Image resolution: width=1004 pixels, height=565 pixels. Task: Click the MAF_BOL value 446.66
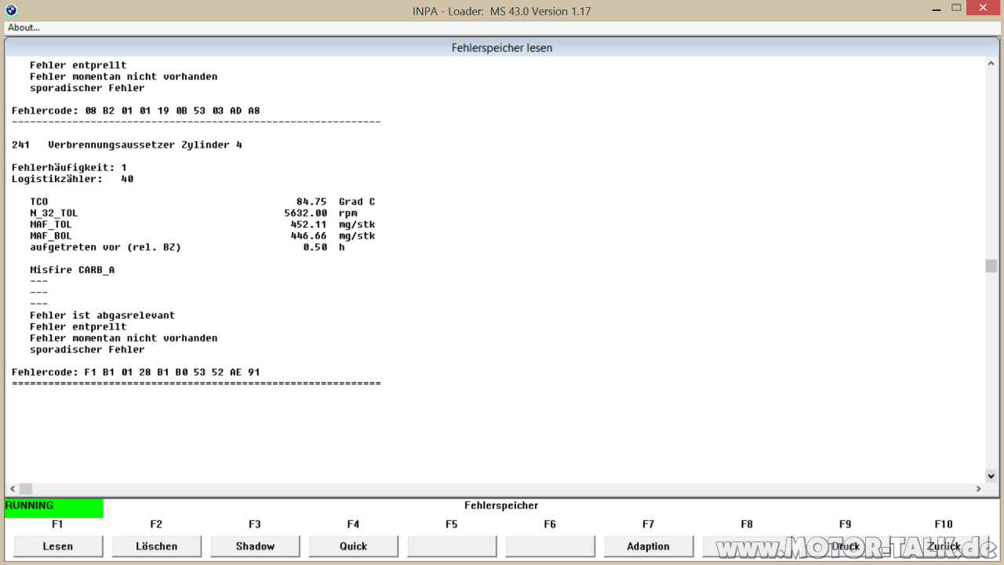[x=309, y=236]
